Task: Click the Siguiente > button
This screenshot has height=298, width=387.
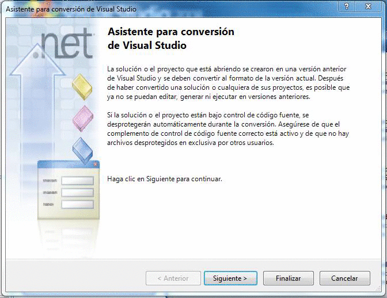Action: (230, 278)
